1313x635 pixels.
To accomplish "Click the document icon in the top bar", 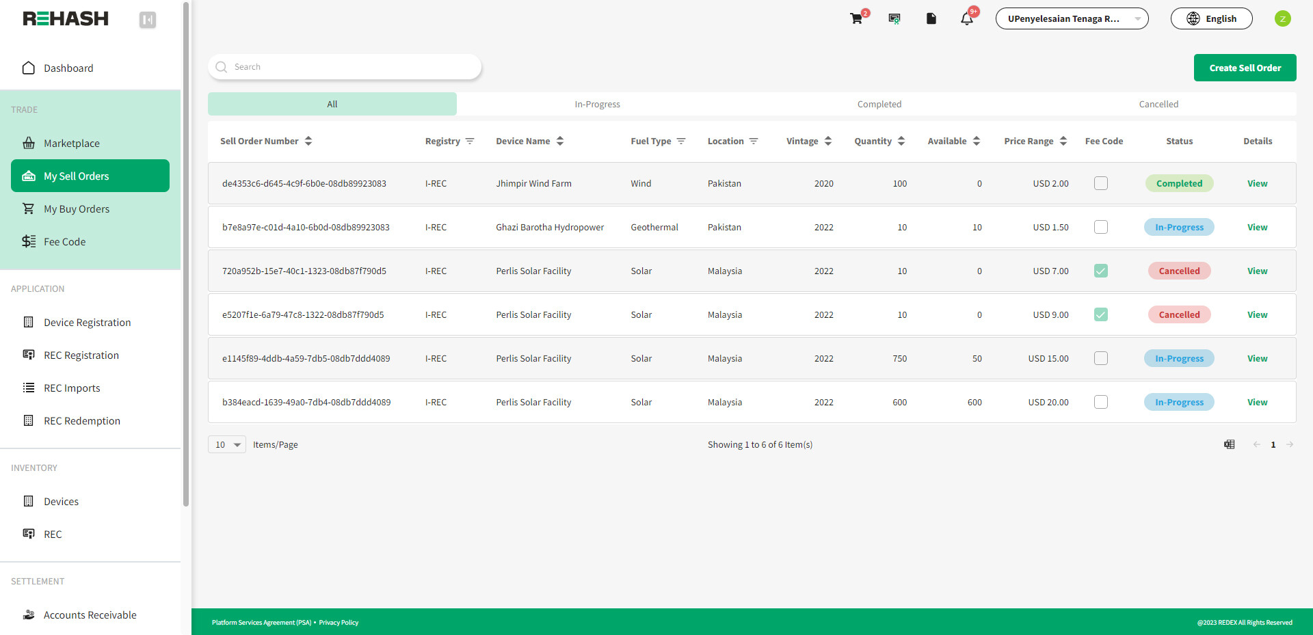I will click(x=931, y=18).
